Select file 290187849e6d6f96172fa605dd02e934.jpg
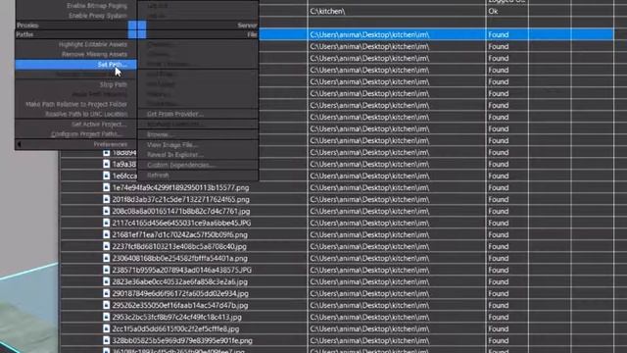627x353 pixels. pyautogui.click(x=180, y=293)
